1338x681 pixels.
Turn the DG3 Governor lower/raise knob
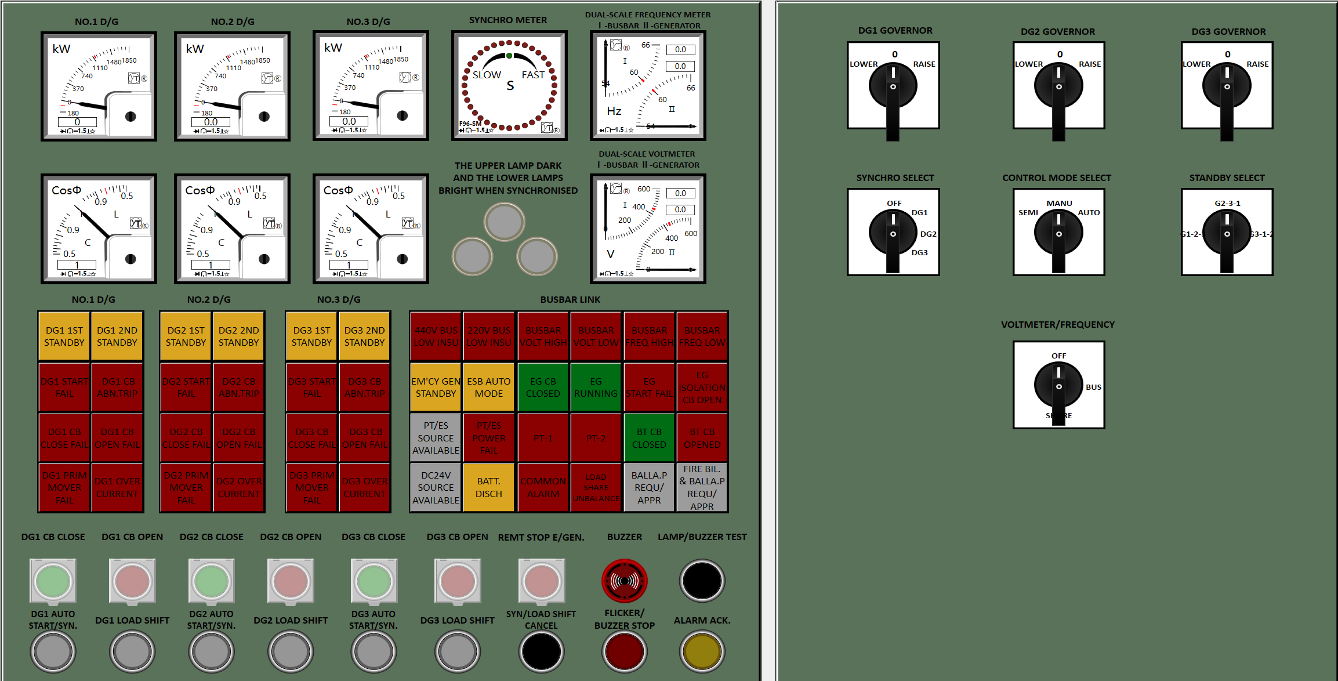click(x=1226, y=86)
